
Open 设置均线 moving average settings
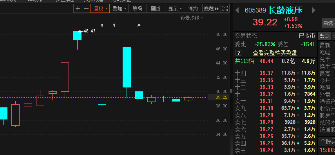[192, 18]
